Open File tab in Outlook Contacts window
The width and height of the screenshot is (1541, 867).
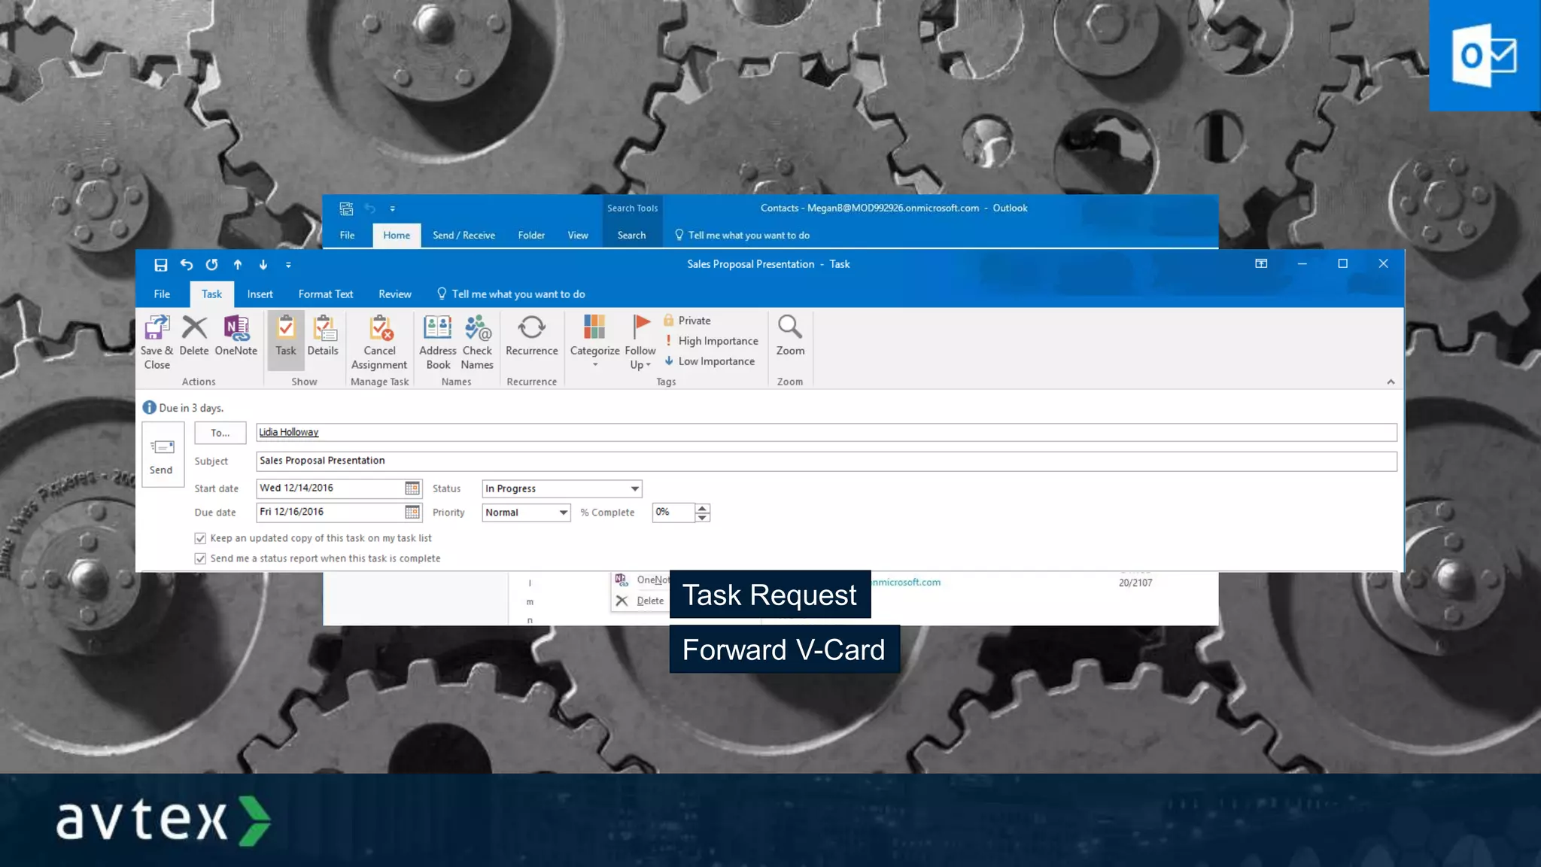[347, 236]
